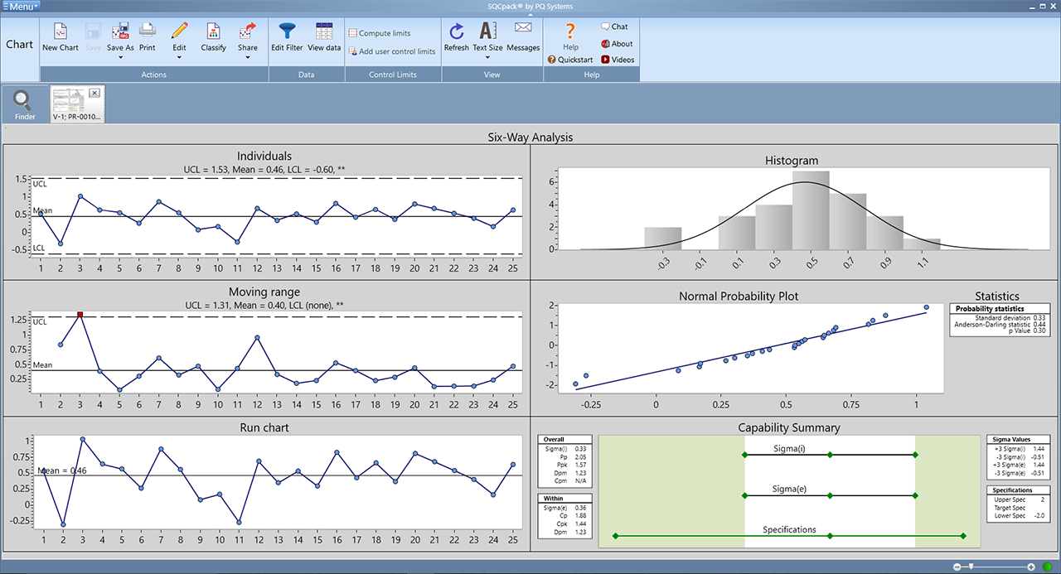Expand the Save As dropdown
1061x574 pixels.
click(x=120, y=56)
